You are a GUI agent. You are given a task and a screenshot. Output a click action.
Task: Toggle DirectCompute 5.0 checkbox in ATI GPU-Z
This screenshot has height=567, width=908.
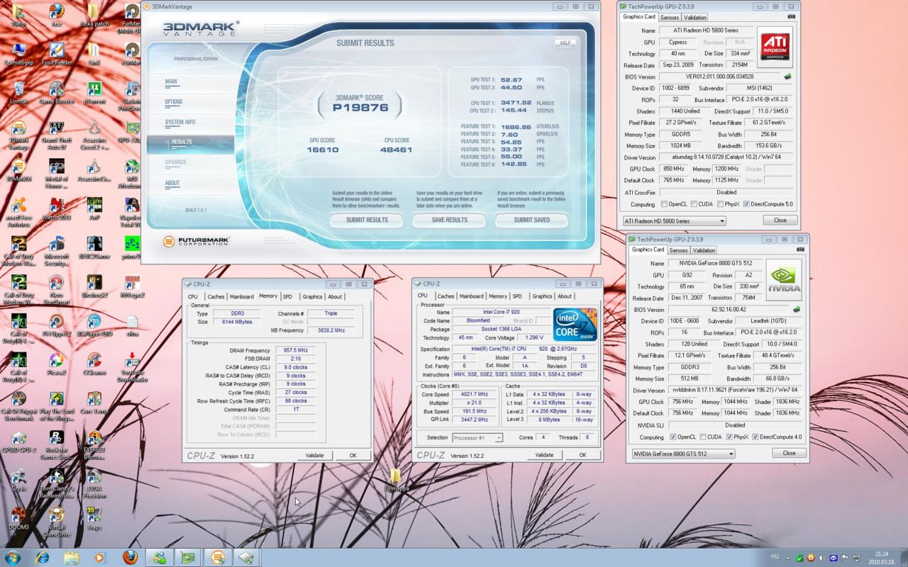pos(746,204)
